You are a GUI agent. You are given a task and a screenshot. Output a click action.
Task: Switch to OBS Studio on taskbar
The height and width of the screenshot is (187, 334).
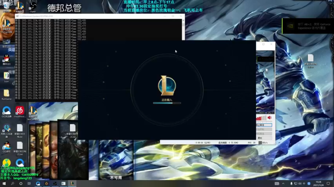coord(55,183)
